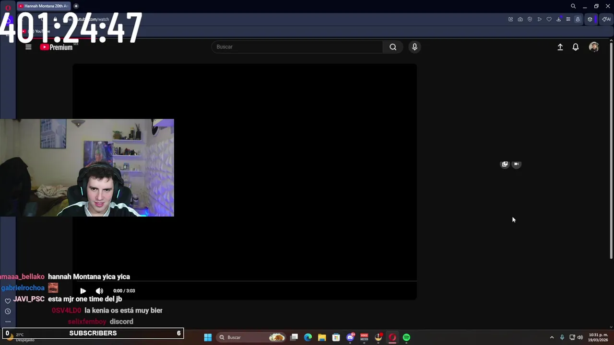
Task: Open Opera Easy Setup sliders icon
Action: (x=568, y=19)
